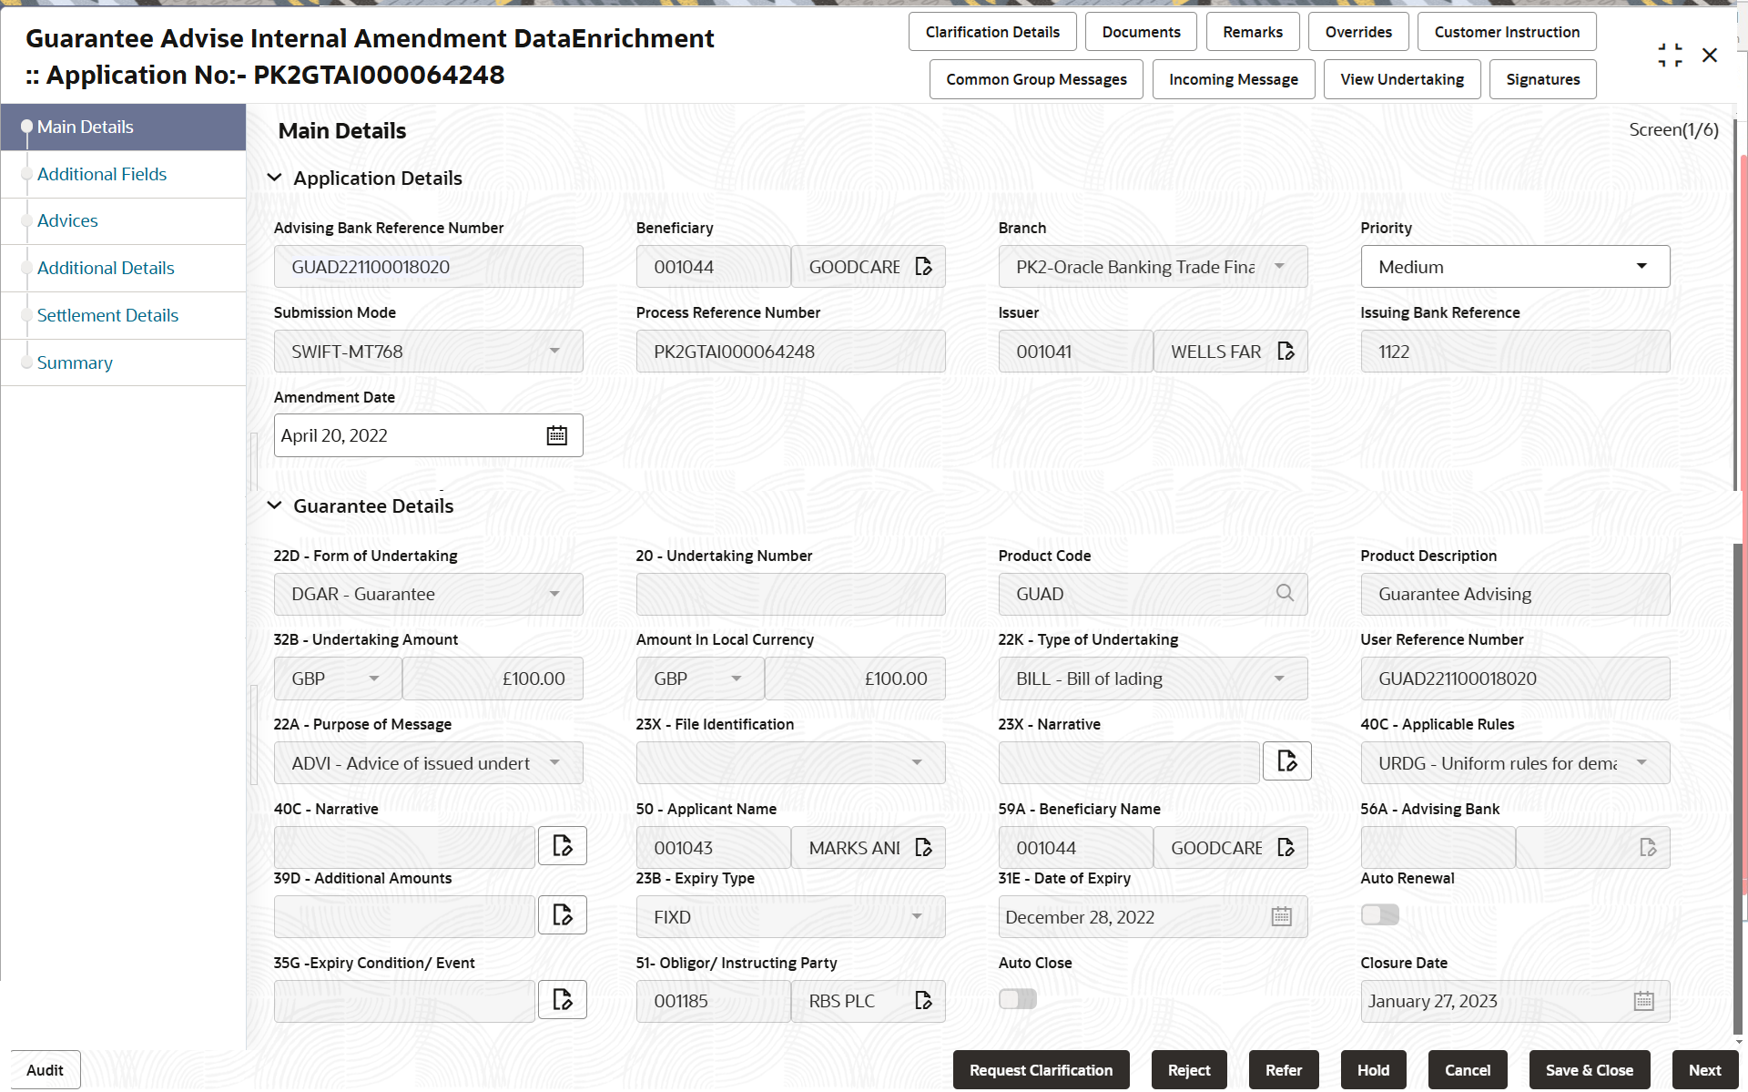Open 39D Additional Amounts editor icon
The image size is (1748, 1092).
(562, 915)
